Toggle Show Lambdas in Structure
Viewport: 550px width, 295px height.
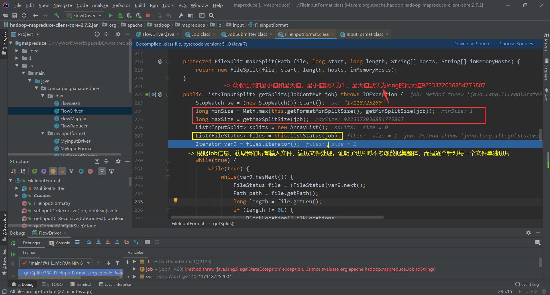click(x=90, y=171)
